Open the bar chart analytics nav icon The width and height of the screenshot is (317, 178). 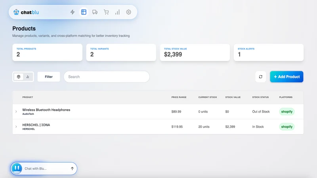[117, 12]
